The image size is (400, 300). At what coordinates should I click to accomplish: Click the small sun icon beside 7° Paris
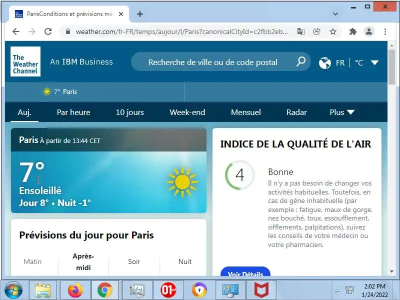[x=47, y=91]
